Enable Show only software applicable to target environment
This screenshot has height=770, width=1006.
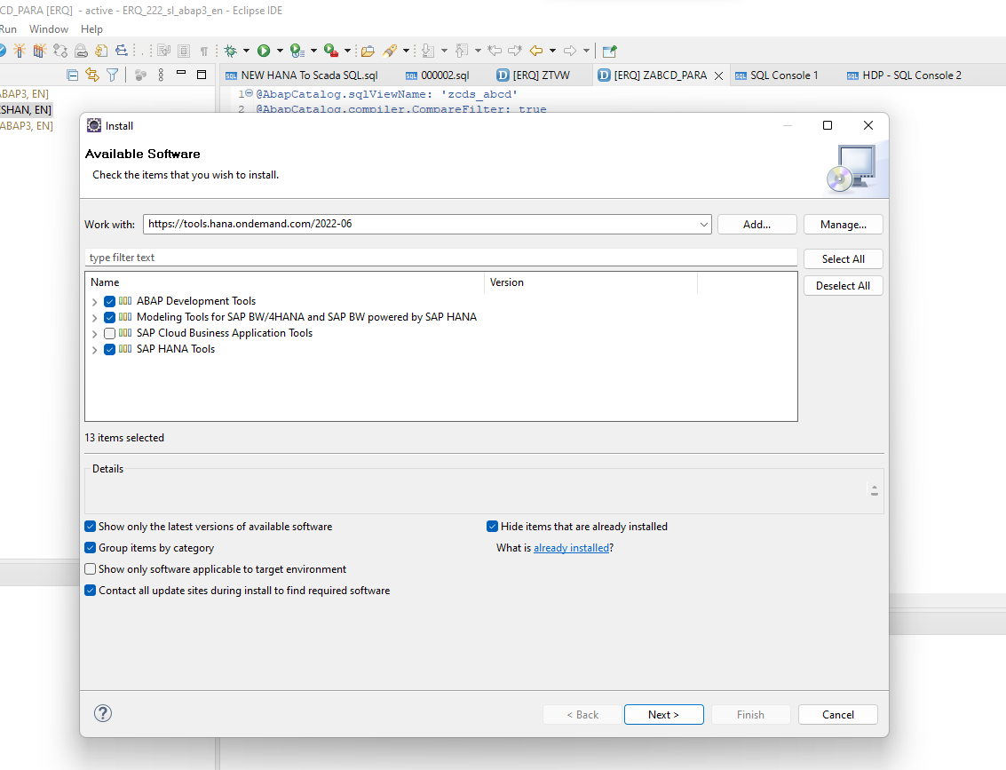tap(91, 569)
